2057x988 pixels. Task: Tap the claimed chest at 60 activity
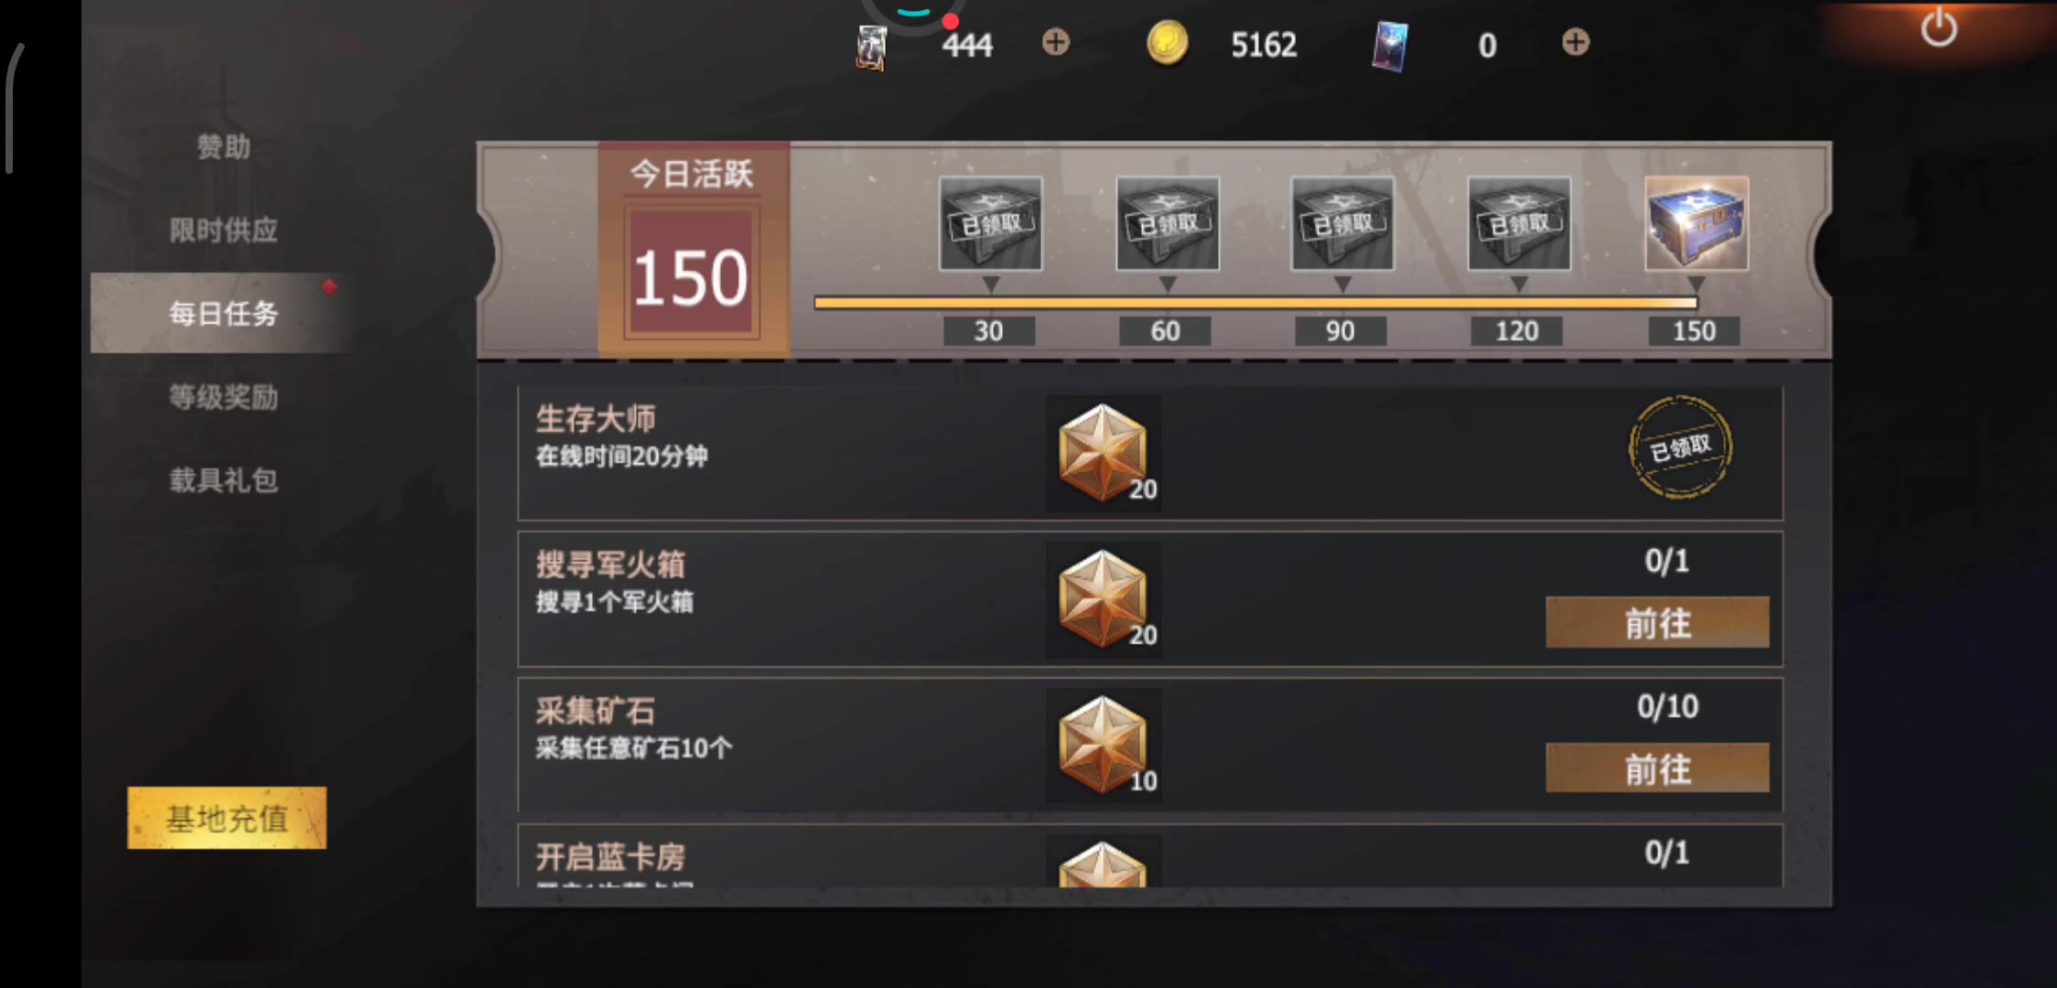coord(1168,224)
